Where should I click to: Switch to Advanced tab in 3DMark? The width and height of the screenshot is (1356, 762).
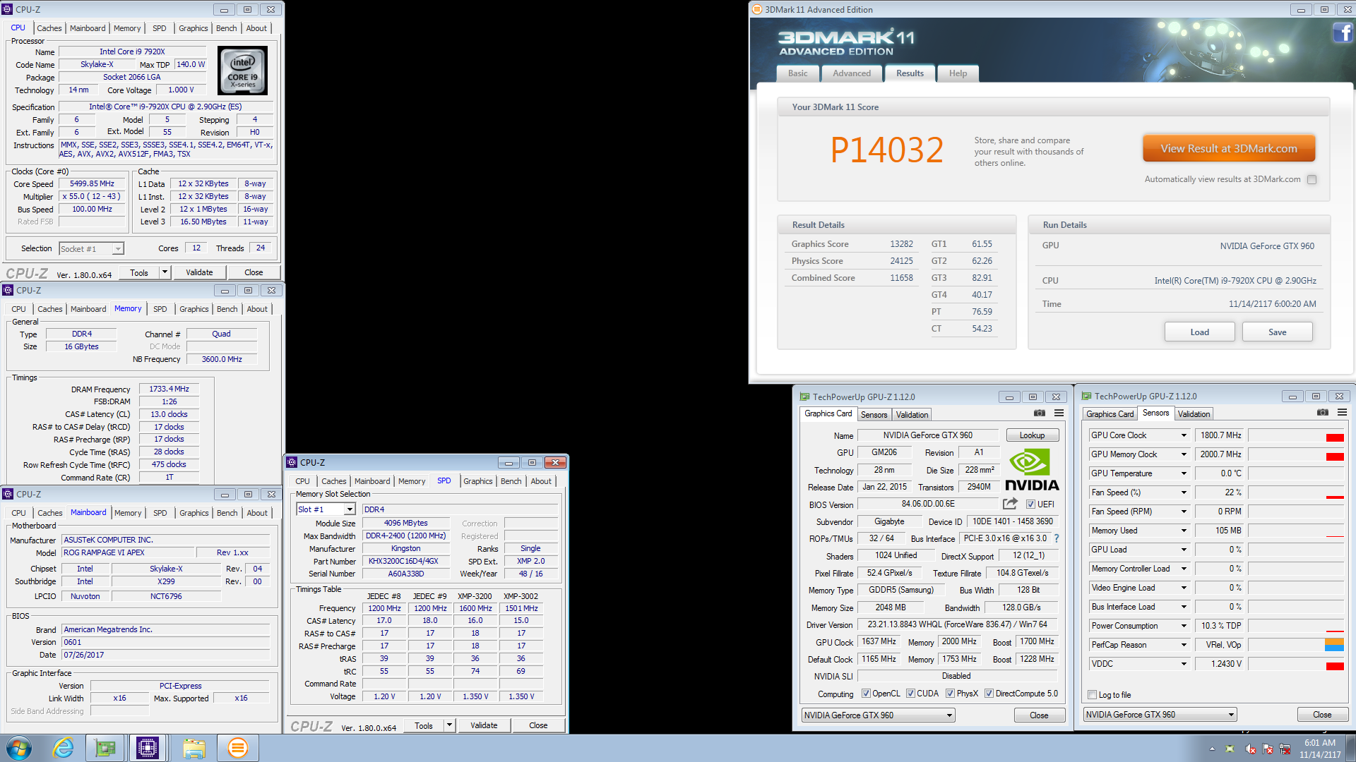[x=852, y=73]
